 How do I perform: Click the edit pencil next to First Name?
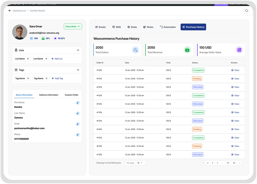point(77,103)
